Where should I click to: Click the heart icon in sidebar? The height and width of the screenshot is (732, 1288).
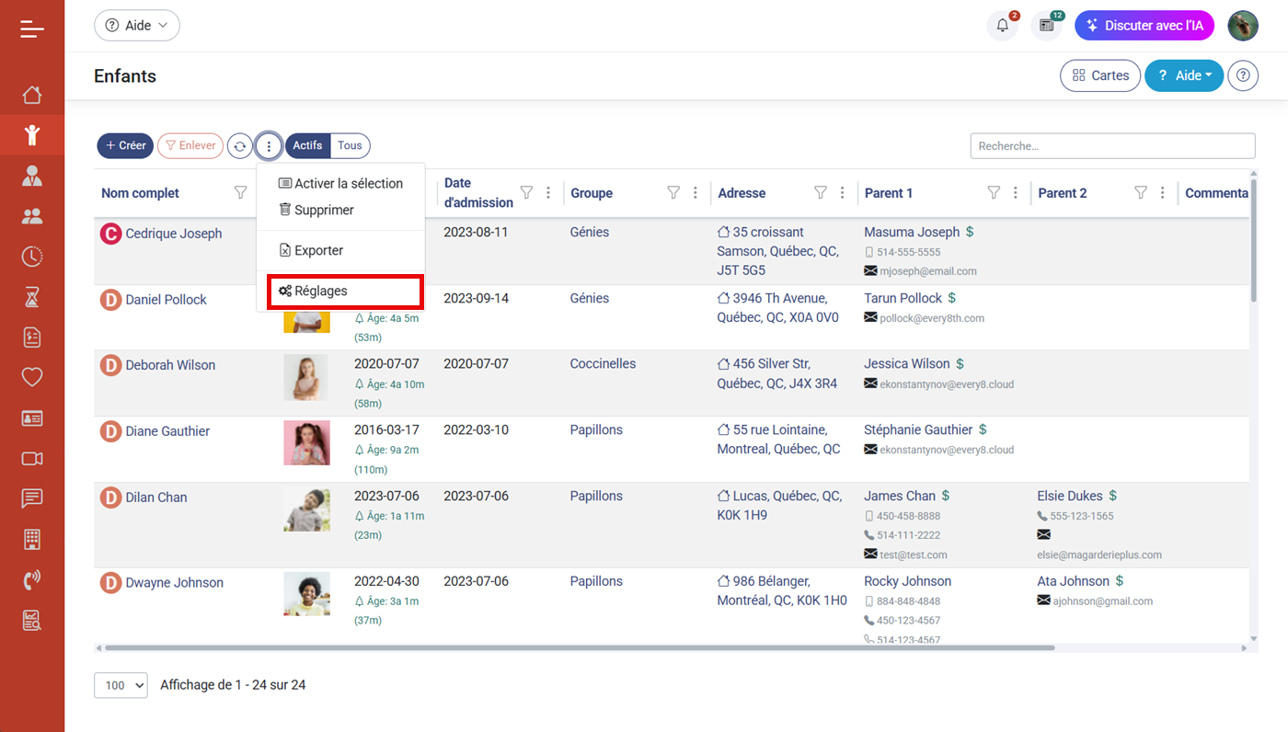(32, 377)
